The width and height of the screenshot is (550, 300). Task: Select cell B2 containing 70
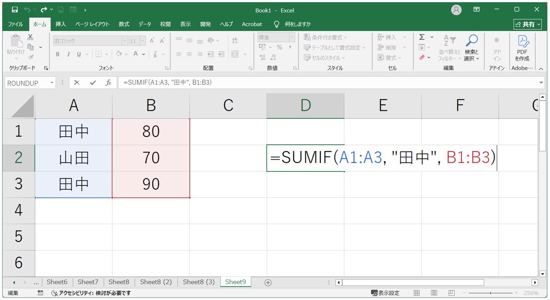[151, 158]
